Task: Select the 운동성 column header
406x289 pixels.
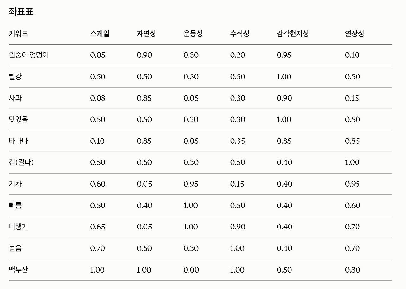Action: click(x=193, y=34)
